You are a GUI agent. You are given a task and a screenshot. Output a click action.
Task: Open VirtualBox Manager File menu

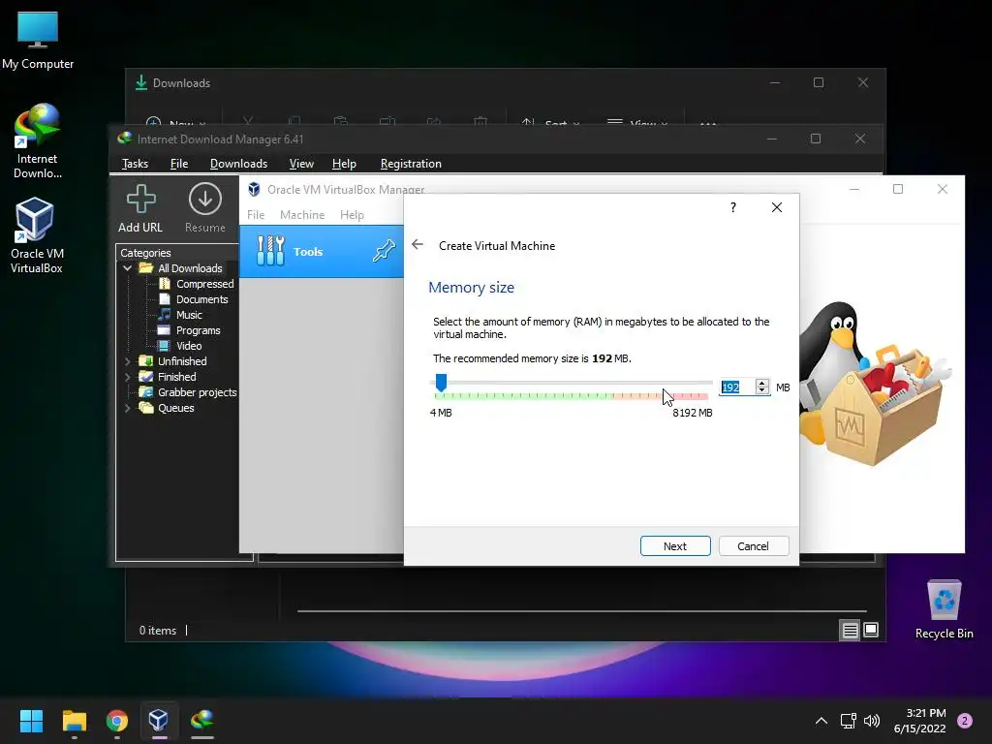coord(256,214)
